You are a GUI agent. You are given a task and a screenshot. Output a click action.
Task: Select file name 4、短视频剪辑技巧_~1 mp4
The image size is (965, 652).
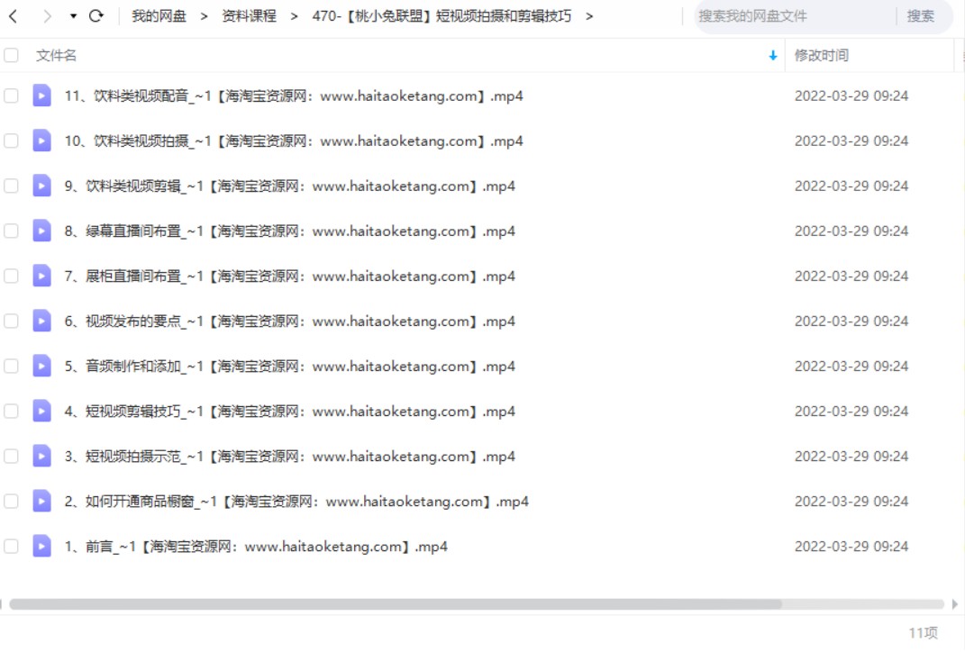click(290, 411)
